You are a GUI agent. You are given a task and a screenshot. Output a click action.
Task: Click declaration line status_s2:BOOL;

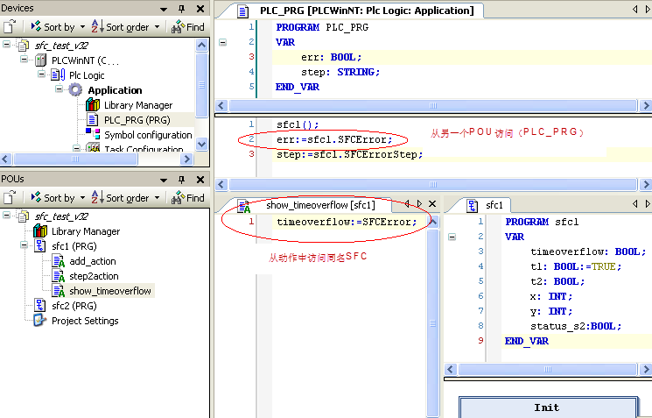[576, 326]
